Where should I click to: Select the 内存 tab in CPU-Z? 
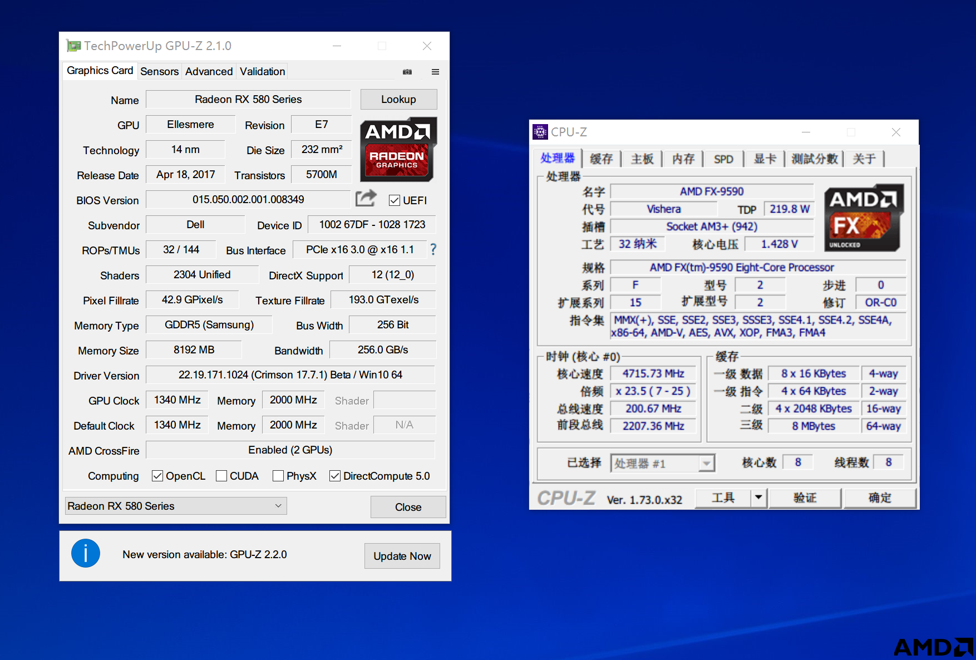click(x=683, y=159)
